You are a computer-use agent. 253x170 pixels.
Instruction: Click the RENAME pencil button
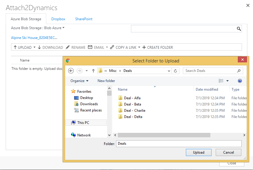[x=76, y=47]
